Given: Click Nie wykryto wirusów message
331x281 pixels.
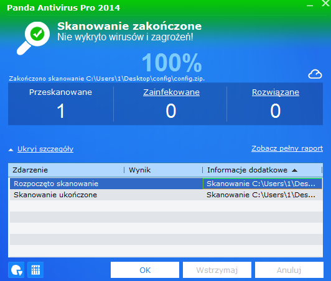Looking at the screenshot, I should 125,37.
